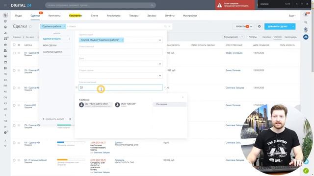Click the row menu for deal 76
The image size is (314, 176).
click(19, 70)
